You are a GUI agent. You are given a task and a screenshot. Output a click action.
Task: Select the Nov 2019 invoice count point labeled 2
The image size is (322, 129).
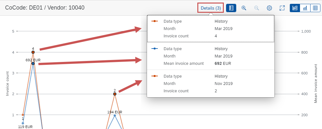pyautogui.click(x=115, y=94)
